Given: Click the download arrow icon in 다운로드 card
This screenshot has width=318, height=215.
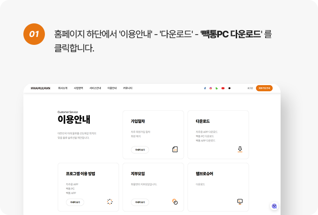Looking at the screenshot, I should coord(240,150).
